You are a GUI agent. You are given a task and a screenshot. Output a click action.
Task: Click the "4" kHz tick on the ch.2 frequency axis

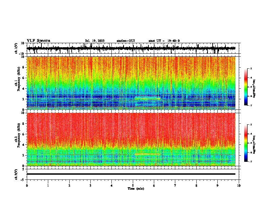23,145
